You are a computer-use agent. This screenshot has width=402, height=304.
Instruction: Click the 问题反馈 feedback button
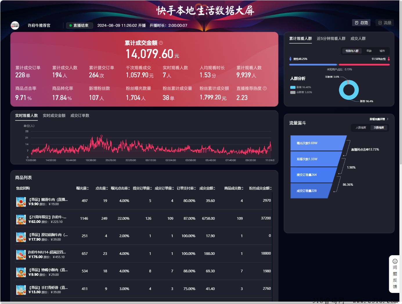tap(395, 274)
